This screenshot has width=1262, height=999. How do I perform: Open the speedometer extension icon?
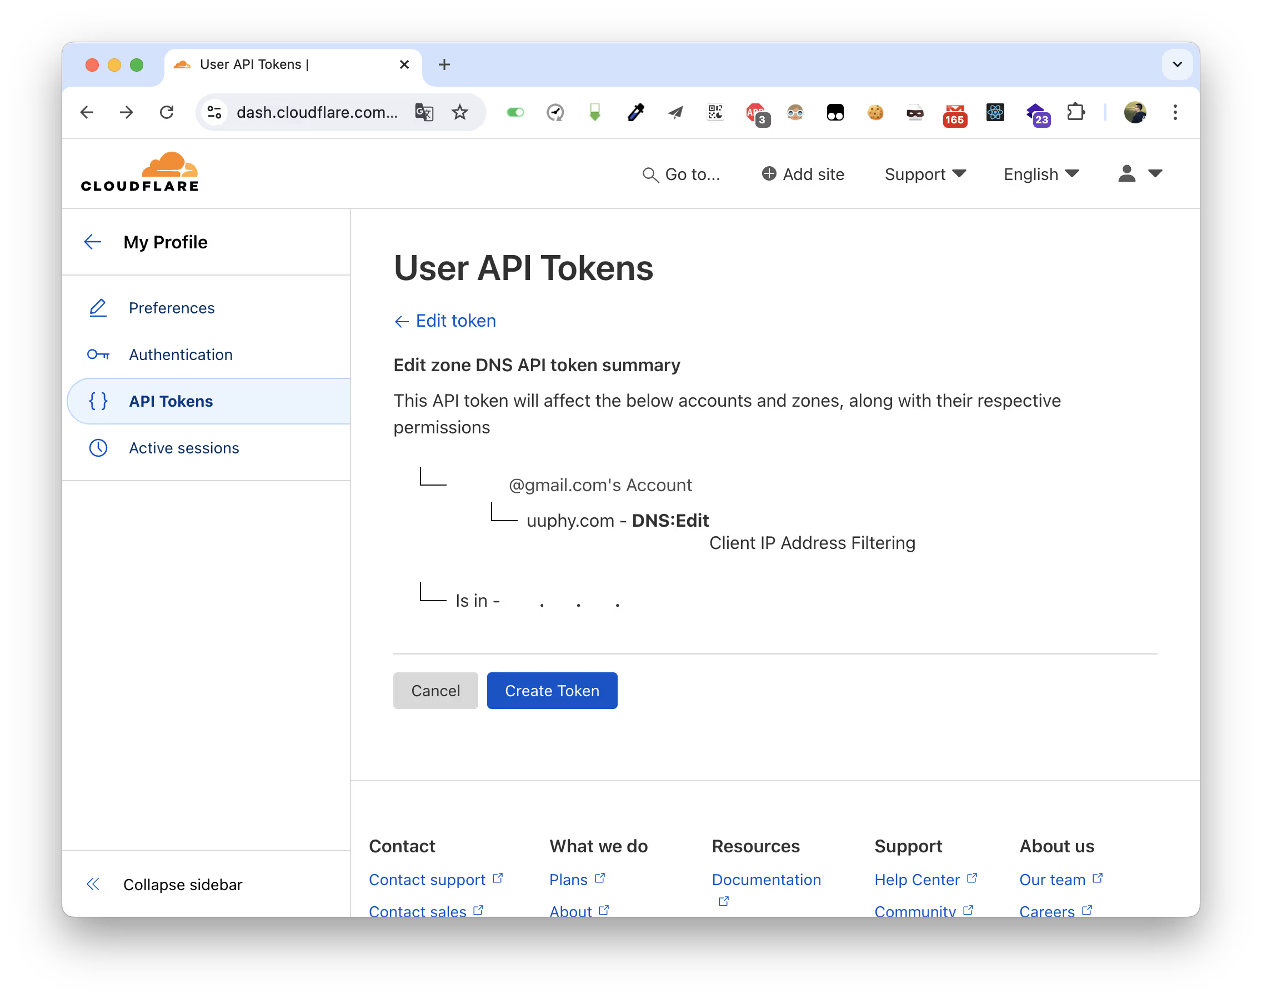(x=555, y=112)
